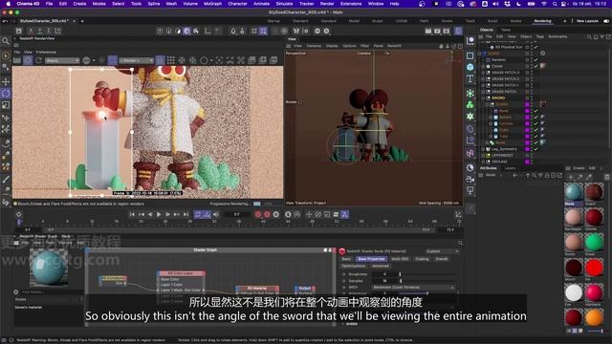Open the Beauty AOV dropdown in RenderView
This screenshot has height=344, width=612.
62,60
